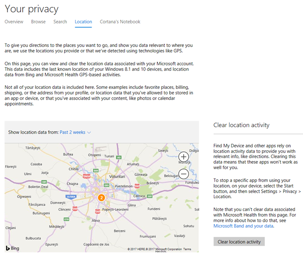303x256 pixels.
Task: Click Voluntari label on the map
Action: click(x=117, y=176)
